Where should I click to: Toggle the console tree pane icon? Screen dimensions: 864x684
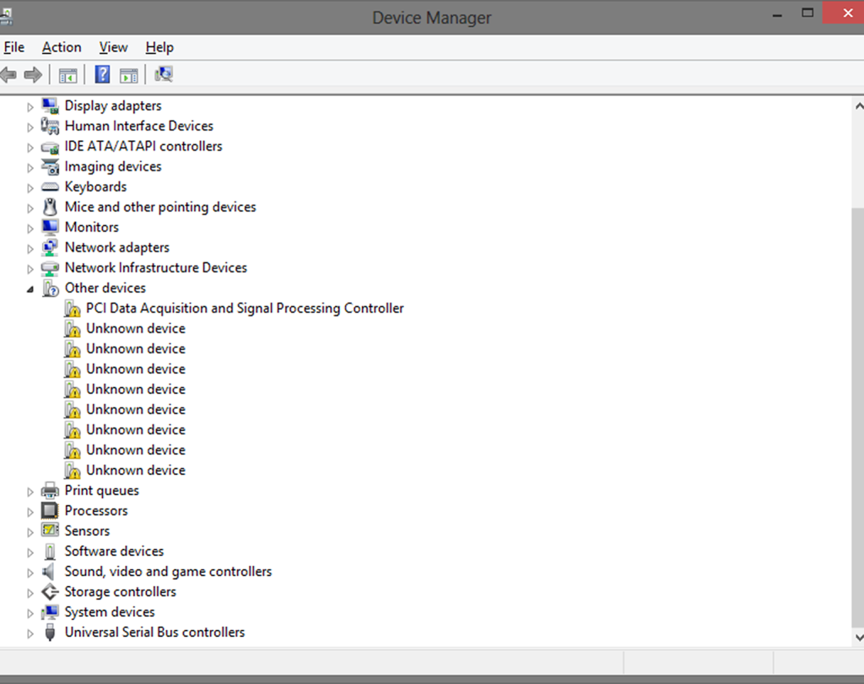tap(67, 75)
